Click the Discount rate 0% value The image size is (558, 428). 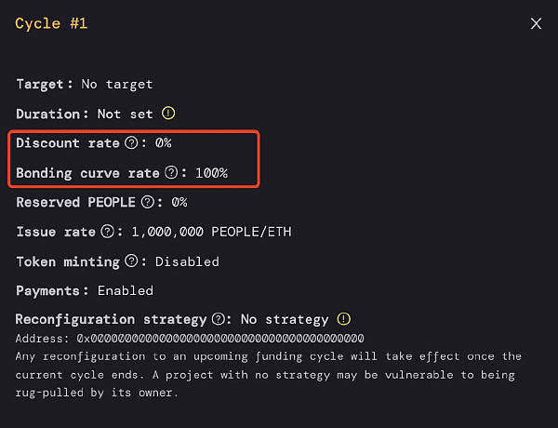coord(164,143)
